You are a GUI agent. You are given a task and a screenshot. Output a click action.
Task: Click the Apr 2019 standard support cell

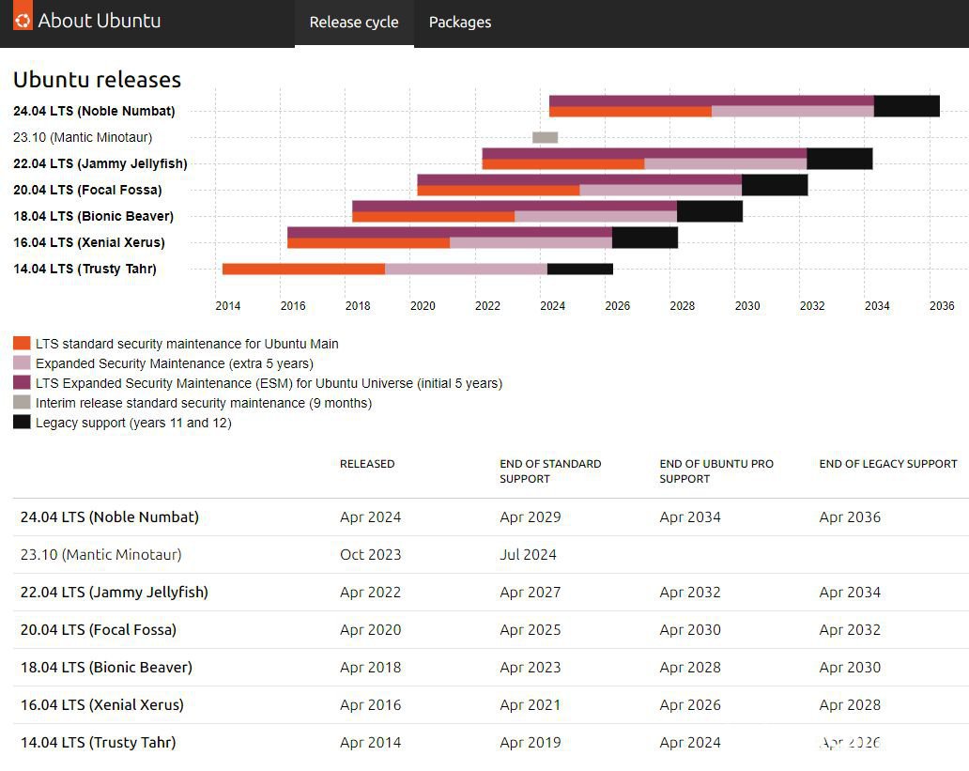tap(531, 743)
